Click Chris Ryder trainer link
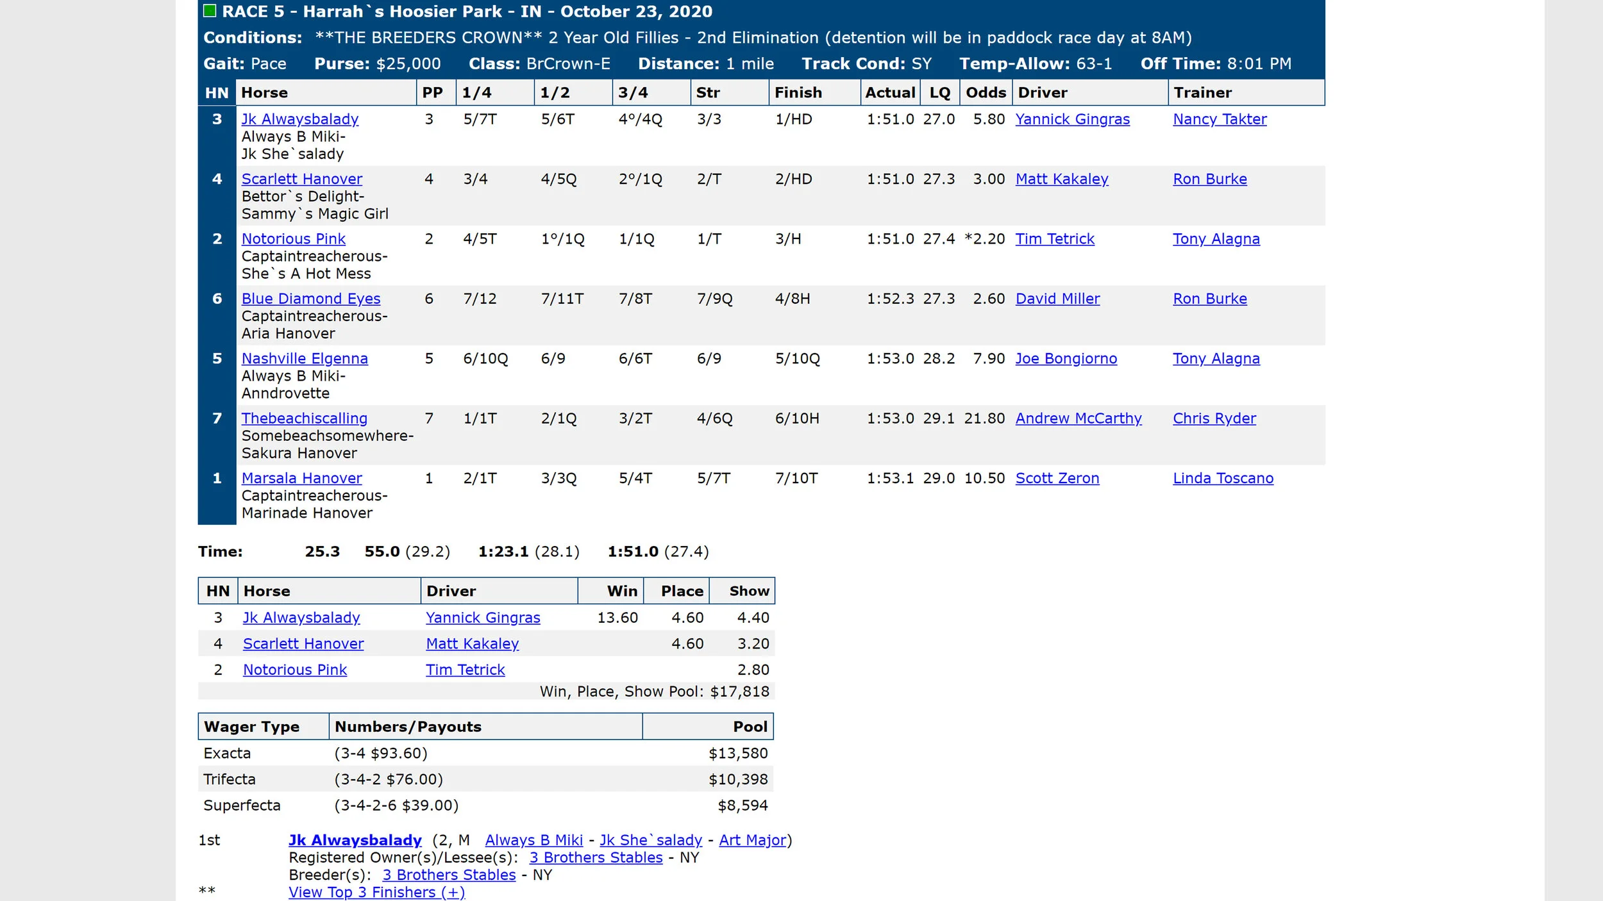 point(1214,418)
